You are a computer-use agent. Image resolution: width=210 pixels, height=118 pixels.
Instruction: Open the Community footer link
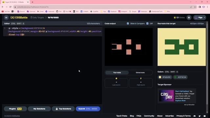tap(149, 116)
